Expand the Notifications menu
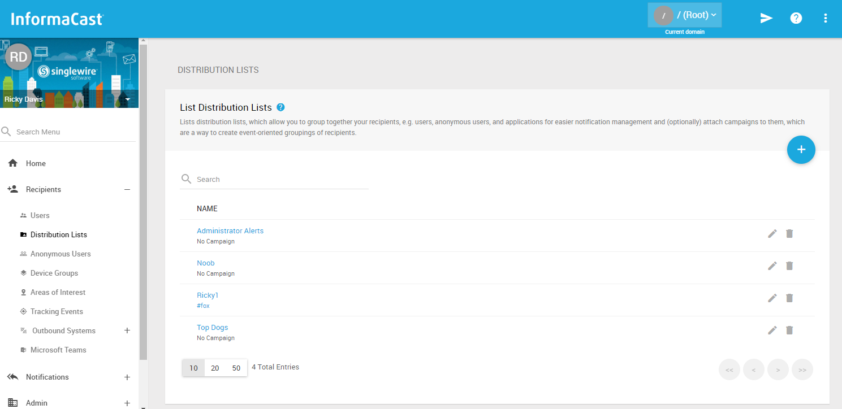Image resolution: width=842 pixels, height=409 pixels. [127, 377]
